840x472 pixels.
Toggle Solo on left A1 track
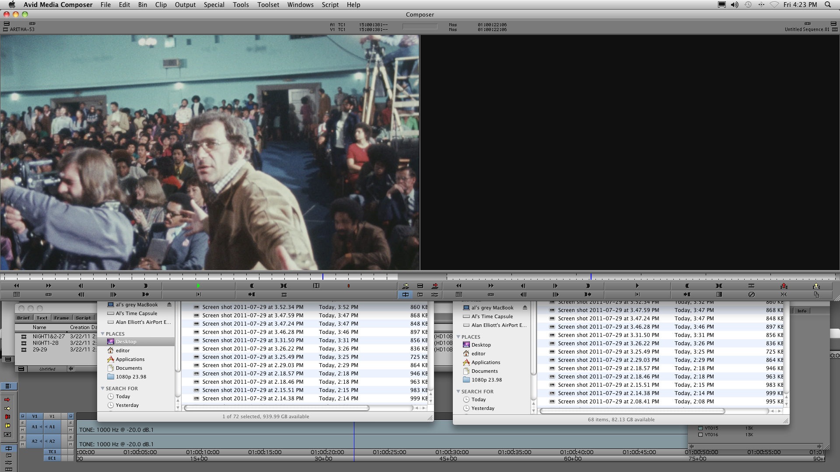click(22, 423)
